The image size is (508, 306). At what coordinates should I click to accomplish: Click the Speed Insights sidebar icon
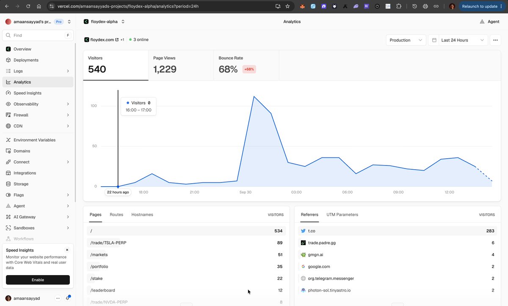coord(8,93)
